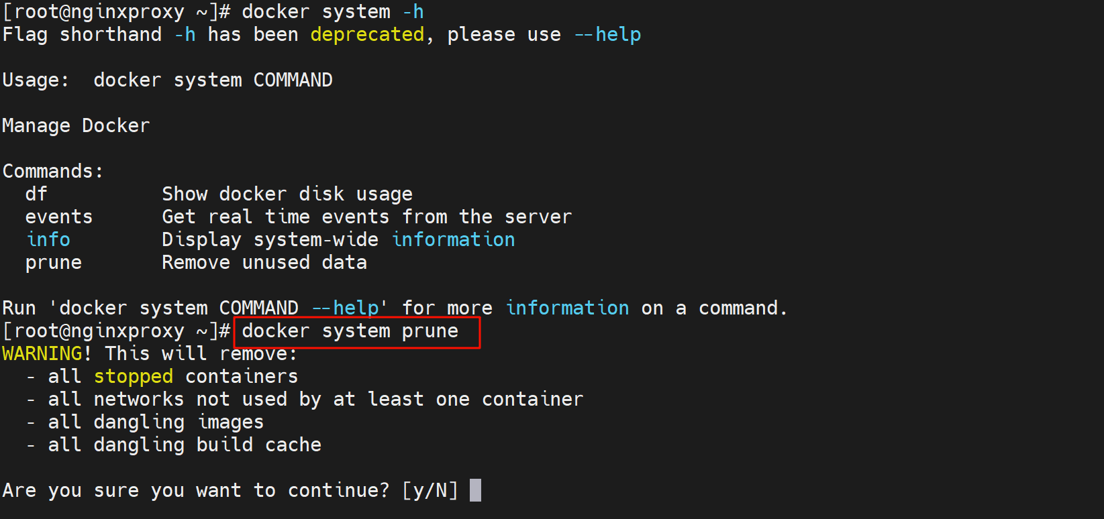Screen dimensions: 1104x519
Task: Click the "[y/N]" confirmation choice text
Action: (430, 491)
